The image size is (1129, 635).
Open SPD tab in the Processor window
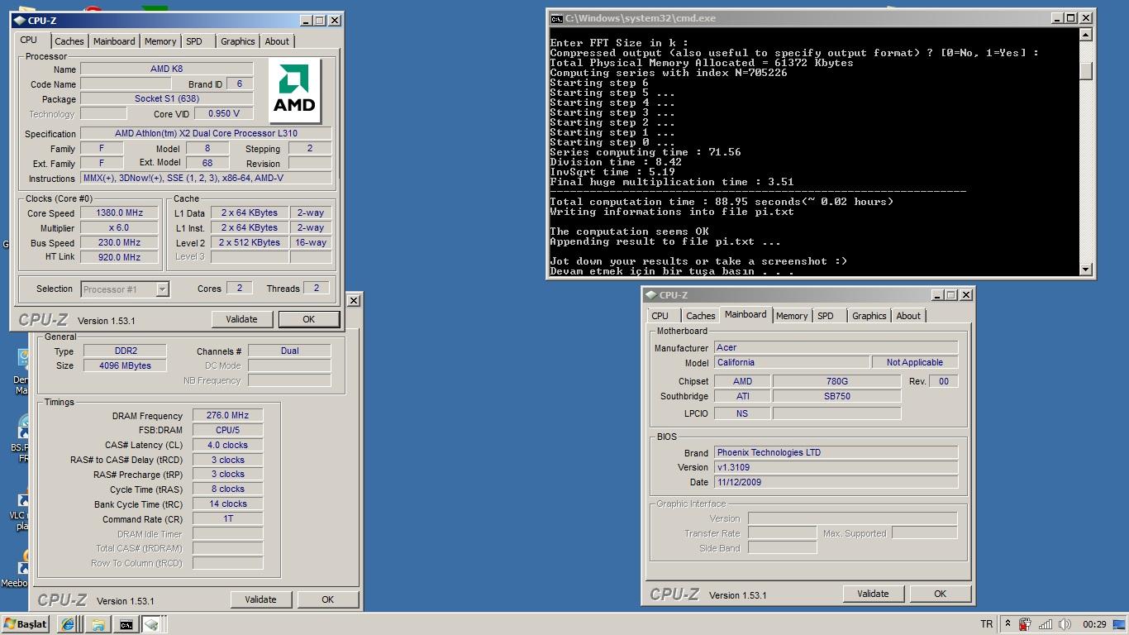point(194,41)
